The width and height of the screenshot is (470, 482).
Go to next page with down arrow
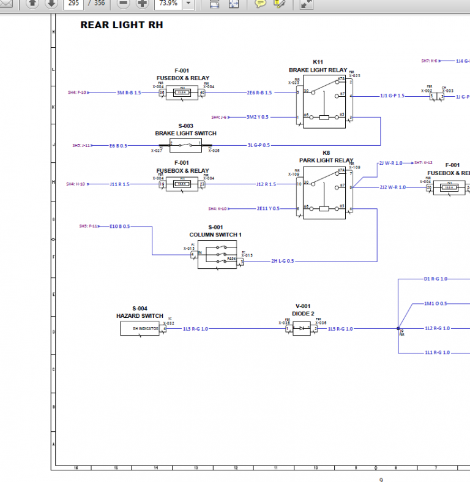tap(51, 4)
